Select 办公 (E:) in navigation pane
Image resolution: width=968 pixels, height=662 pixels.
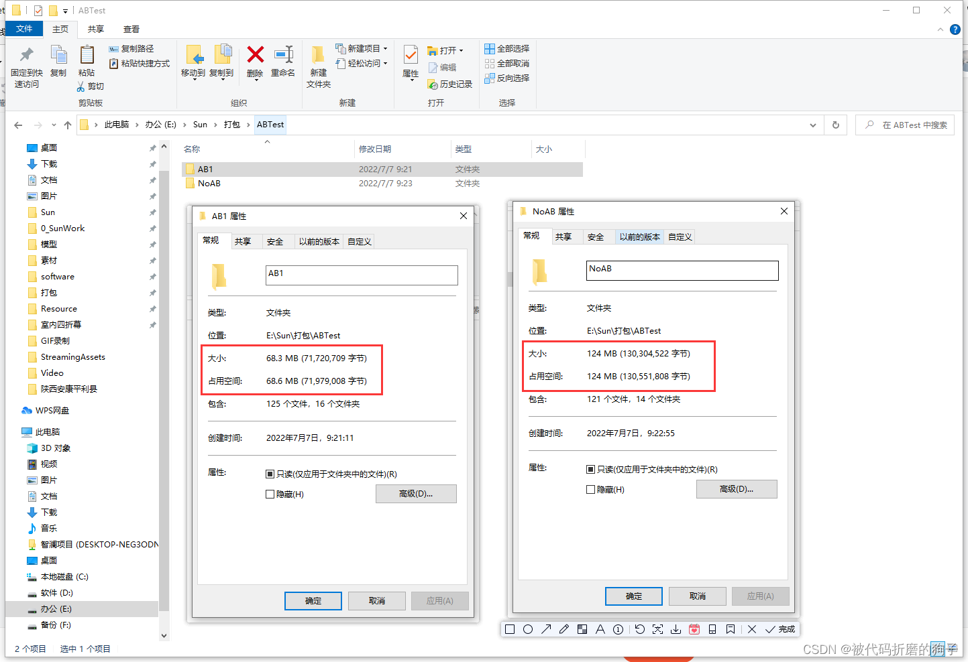tap(82, 609)
